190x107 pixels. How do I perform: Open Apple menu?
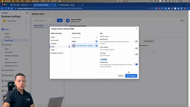2,1
